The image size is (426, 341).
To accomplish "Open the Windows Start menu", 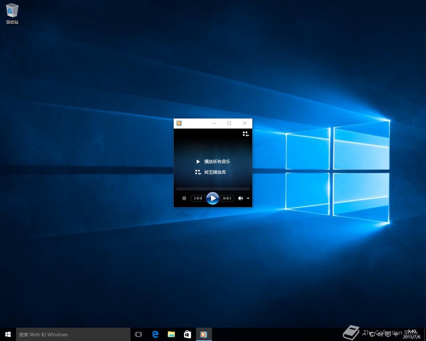I will (8, 334).
